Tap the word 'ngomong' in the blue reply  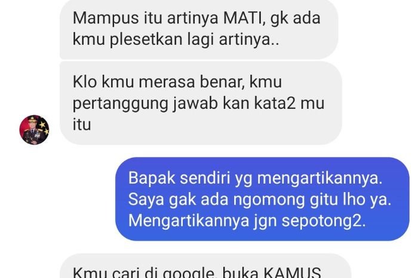(x=269, y=200)
